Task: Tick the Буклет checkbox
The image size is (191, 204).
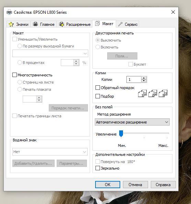Action: pos(131,64)
